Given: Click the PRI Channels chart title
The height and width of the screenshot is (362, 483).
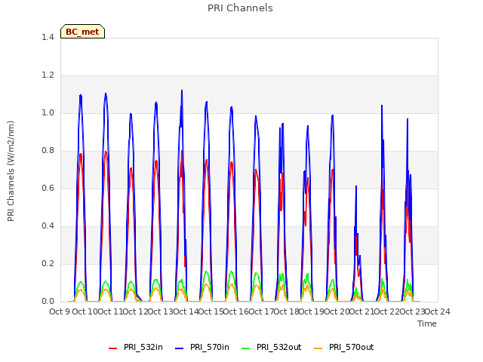Looking at the screenshot, I should pos(240,8).
